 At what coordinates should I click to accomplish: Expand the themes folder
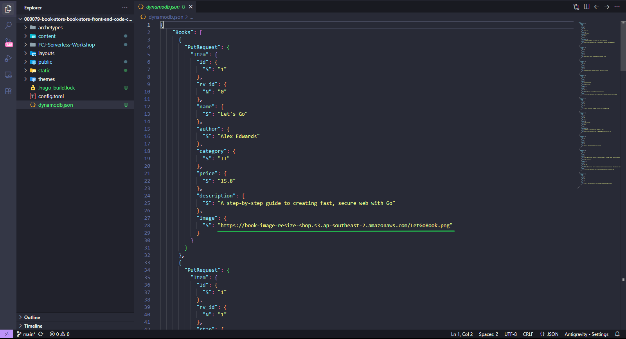pos(75,79)
